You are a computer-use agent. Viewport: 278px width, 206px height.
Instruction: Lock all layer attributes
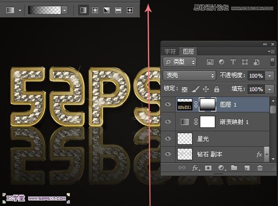pos(217,89)
